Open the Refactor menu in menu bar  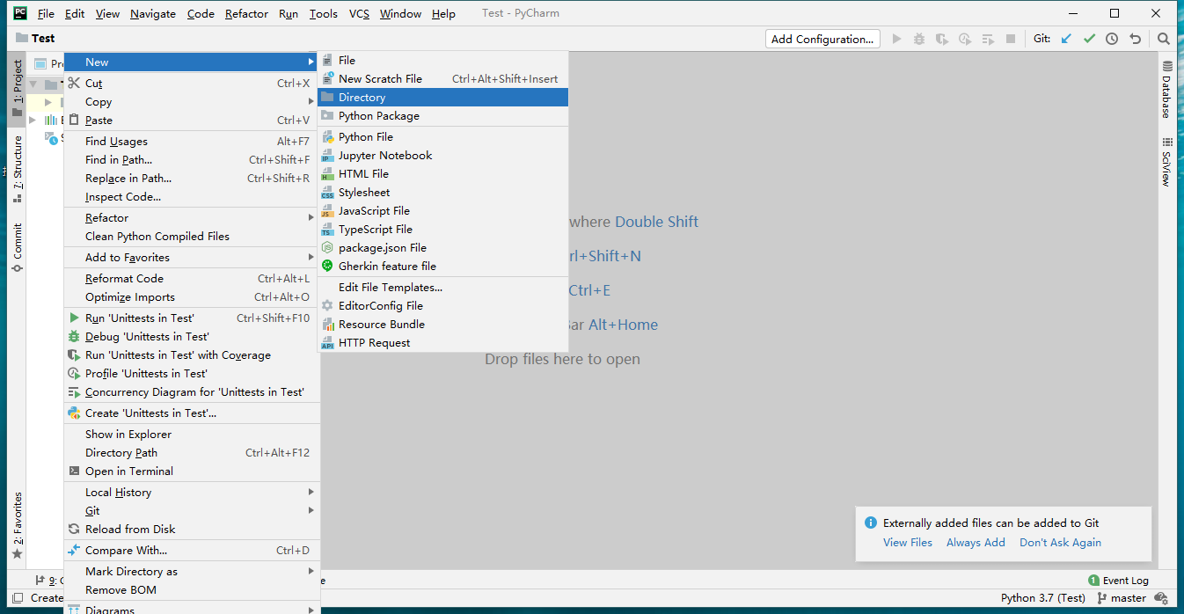[x=247, y=14]
